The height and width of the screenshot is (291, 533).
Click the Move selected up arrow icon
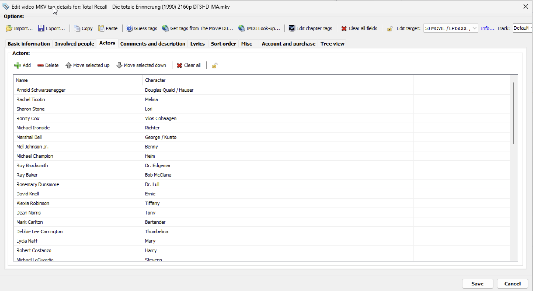[68, 65]
